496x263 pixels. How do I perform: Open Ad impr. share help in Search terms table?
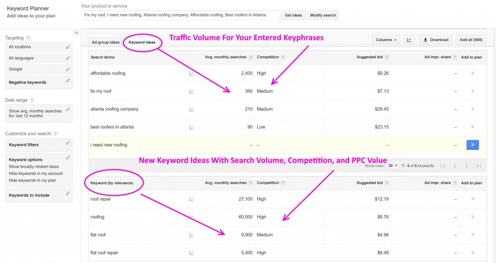[x=455, y=58]
